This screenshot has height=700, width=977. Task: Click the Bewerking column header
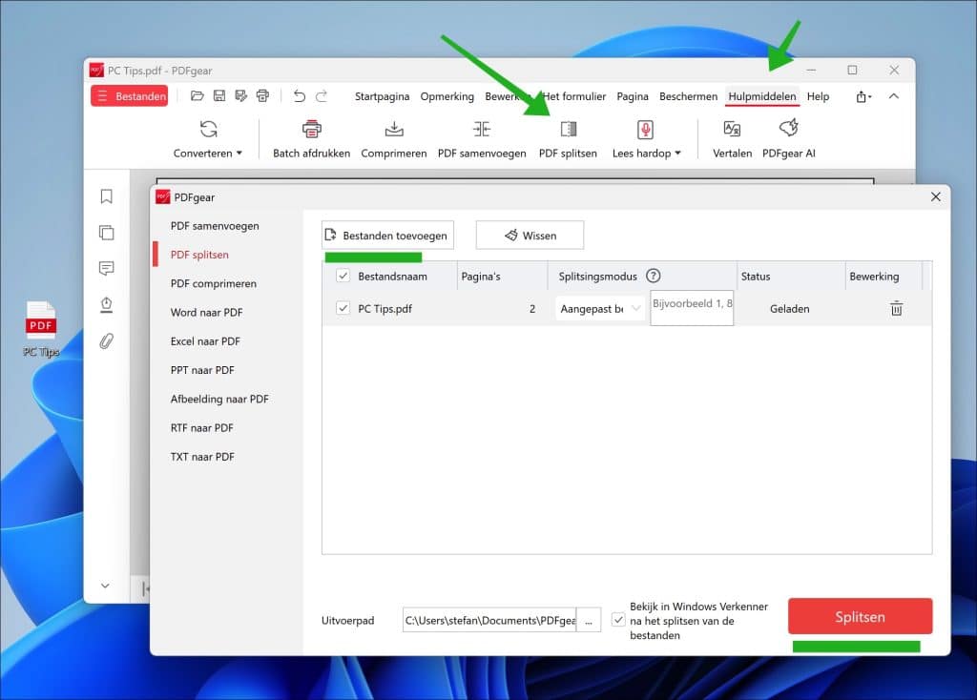pyautogui.click(x=874, y=277)
